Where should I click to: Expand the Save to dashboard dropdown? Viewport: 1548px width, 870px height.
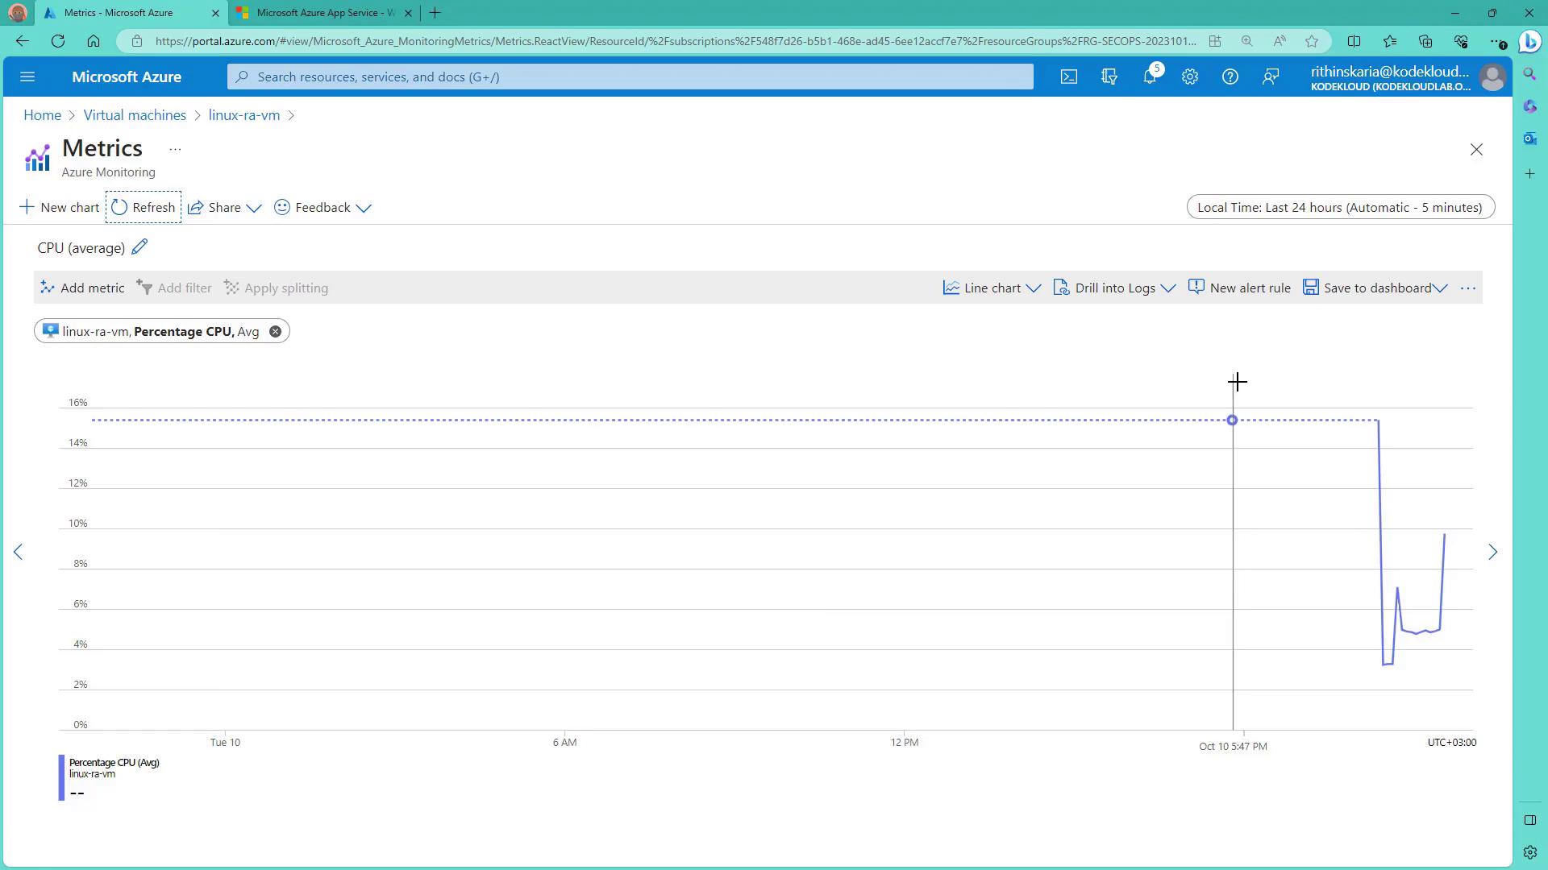pos(1440,288)
